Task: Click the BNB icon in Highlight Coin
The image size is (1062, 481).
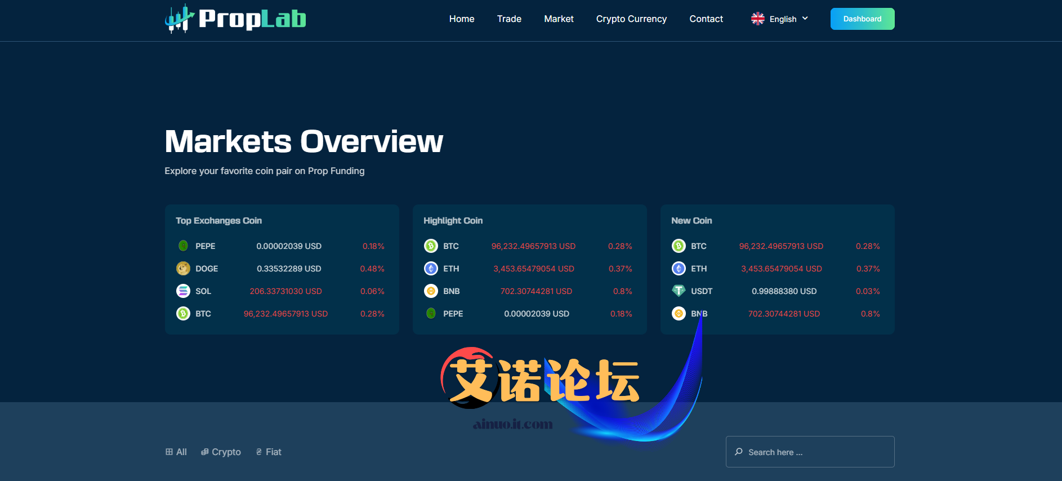Action: coord(431,291)
